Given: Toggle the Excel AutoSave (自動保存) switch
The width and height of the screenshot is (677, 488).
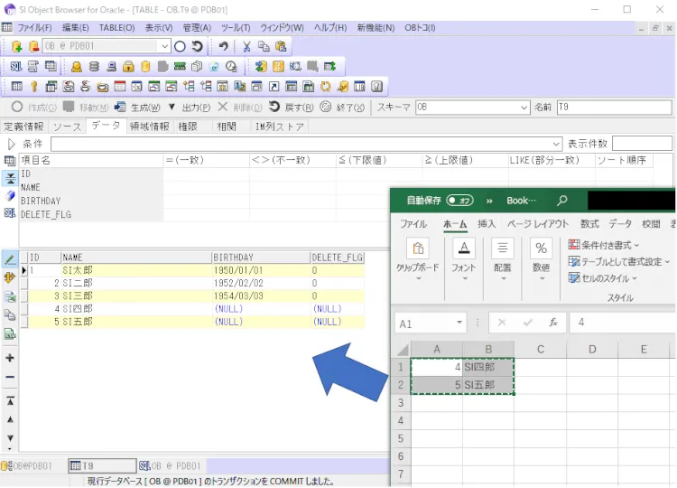Looking at the screenshot, I should [461, 201].
